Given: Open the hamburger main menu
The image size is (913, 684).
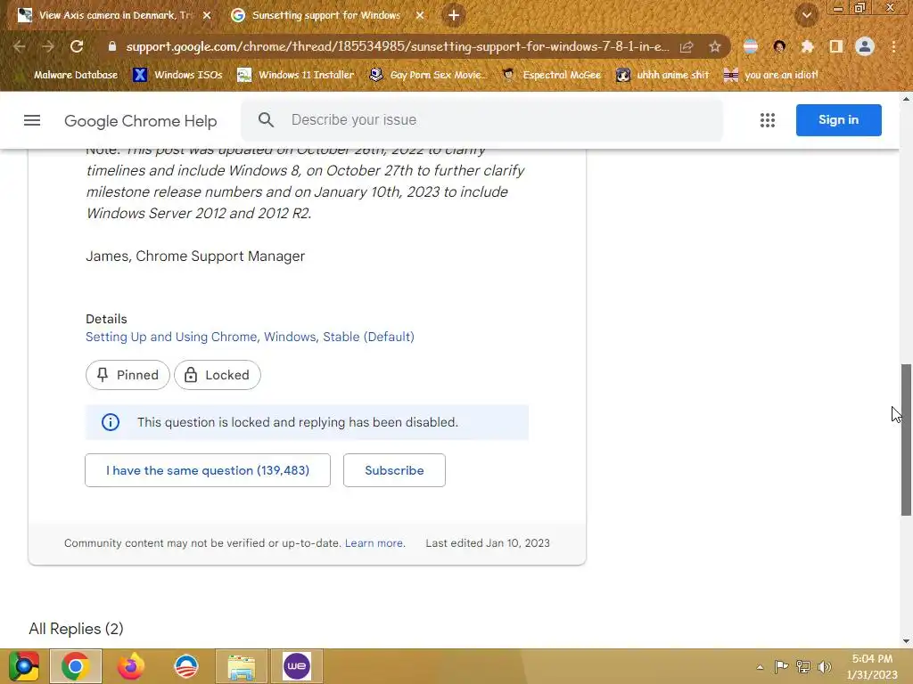Looking at the screenshot, I should coord(32,120).
